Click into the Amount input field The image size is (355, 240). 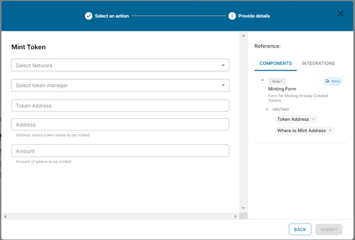(120, 151)
